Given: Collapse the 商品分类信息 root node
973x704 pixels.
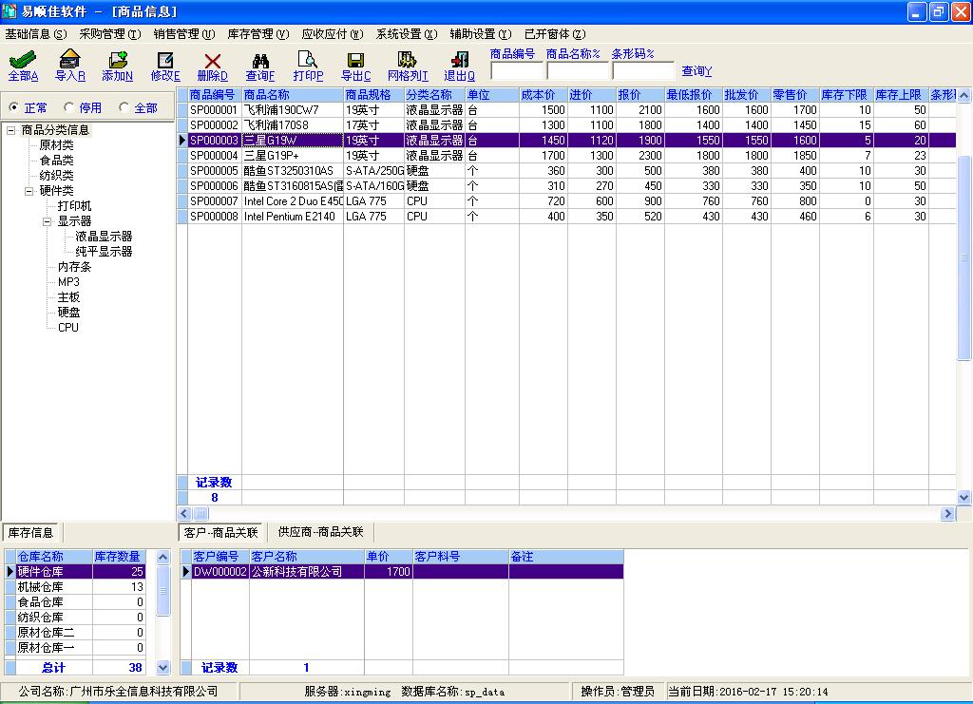Looking at the screenshot, I should click(11, 130).
